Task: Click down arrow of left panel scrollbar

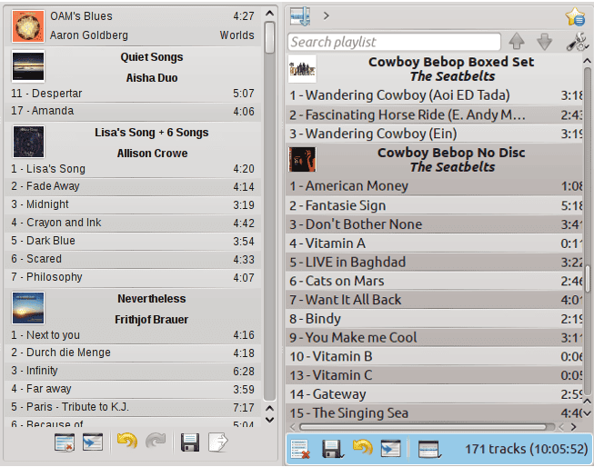Action: tap(270, 420)
